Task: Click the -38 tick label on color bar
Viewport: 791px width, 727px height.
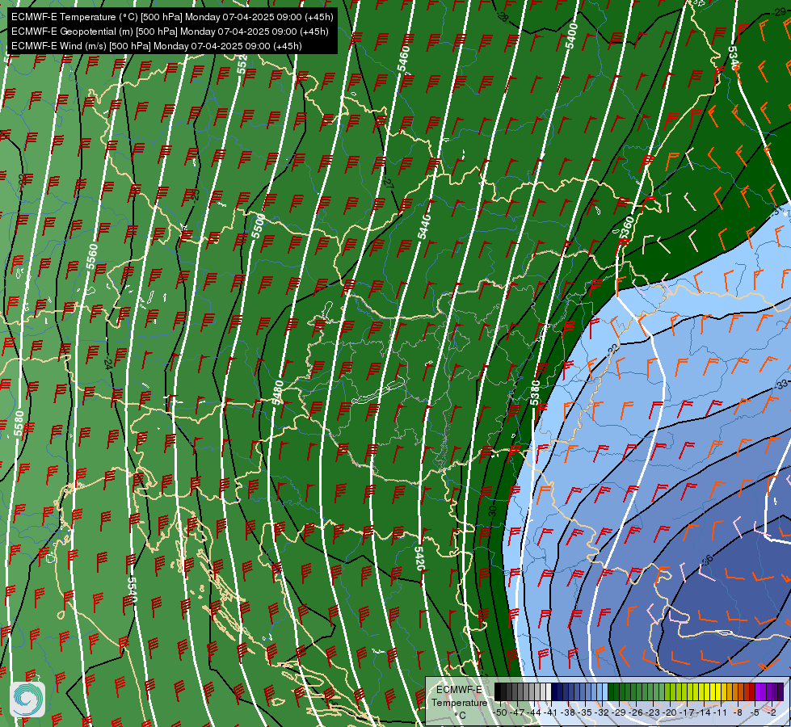Action: coord(567,713)
